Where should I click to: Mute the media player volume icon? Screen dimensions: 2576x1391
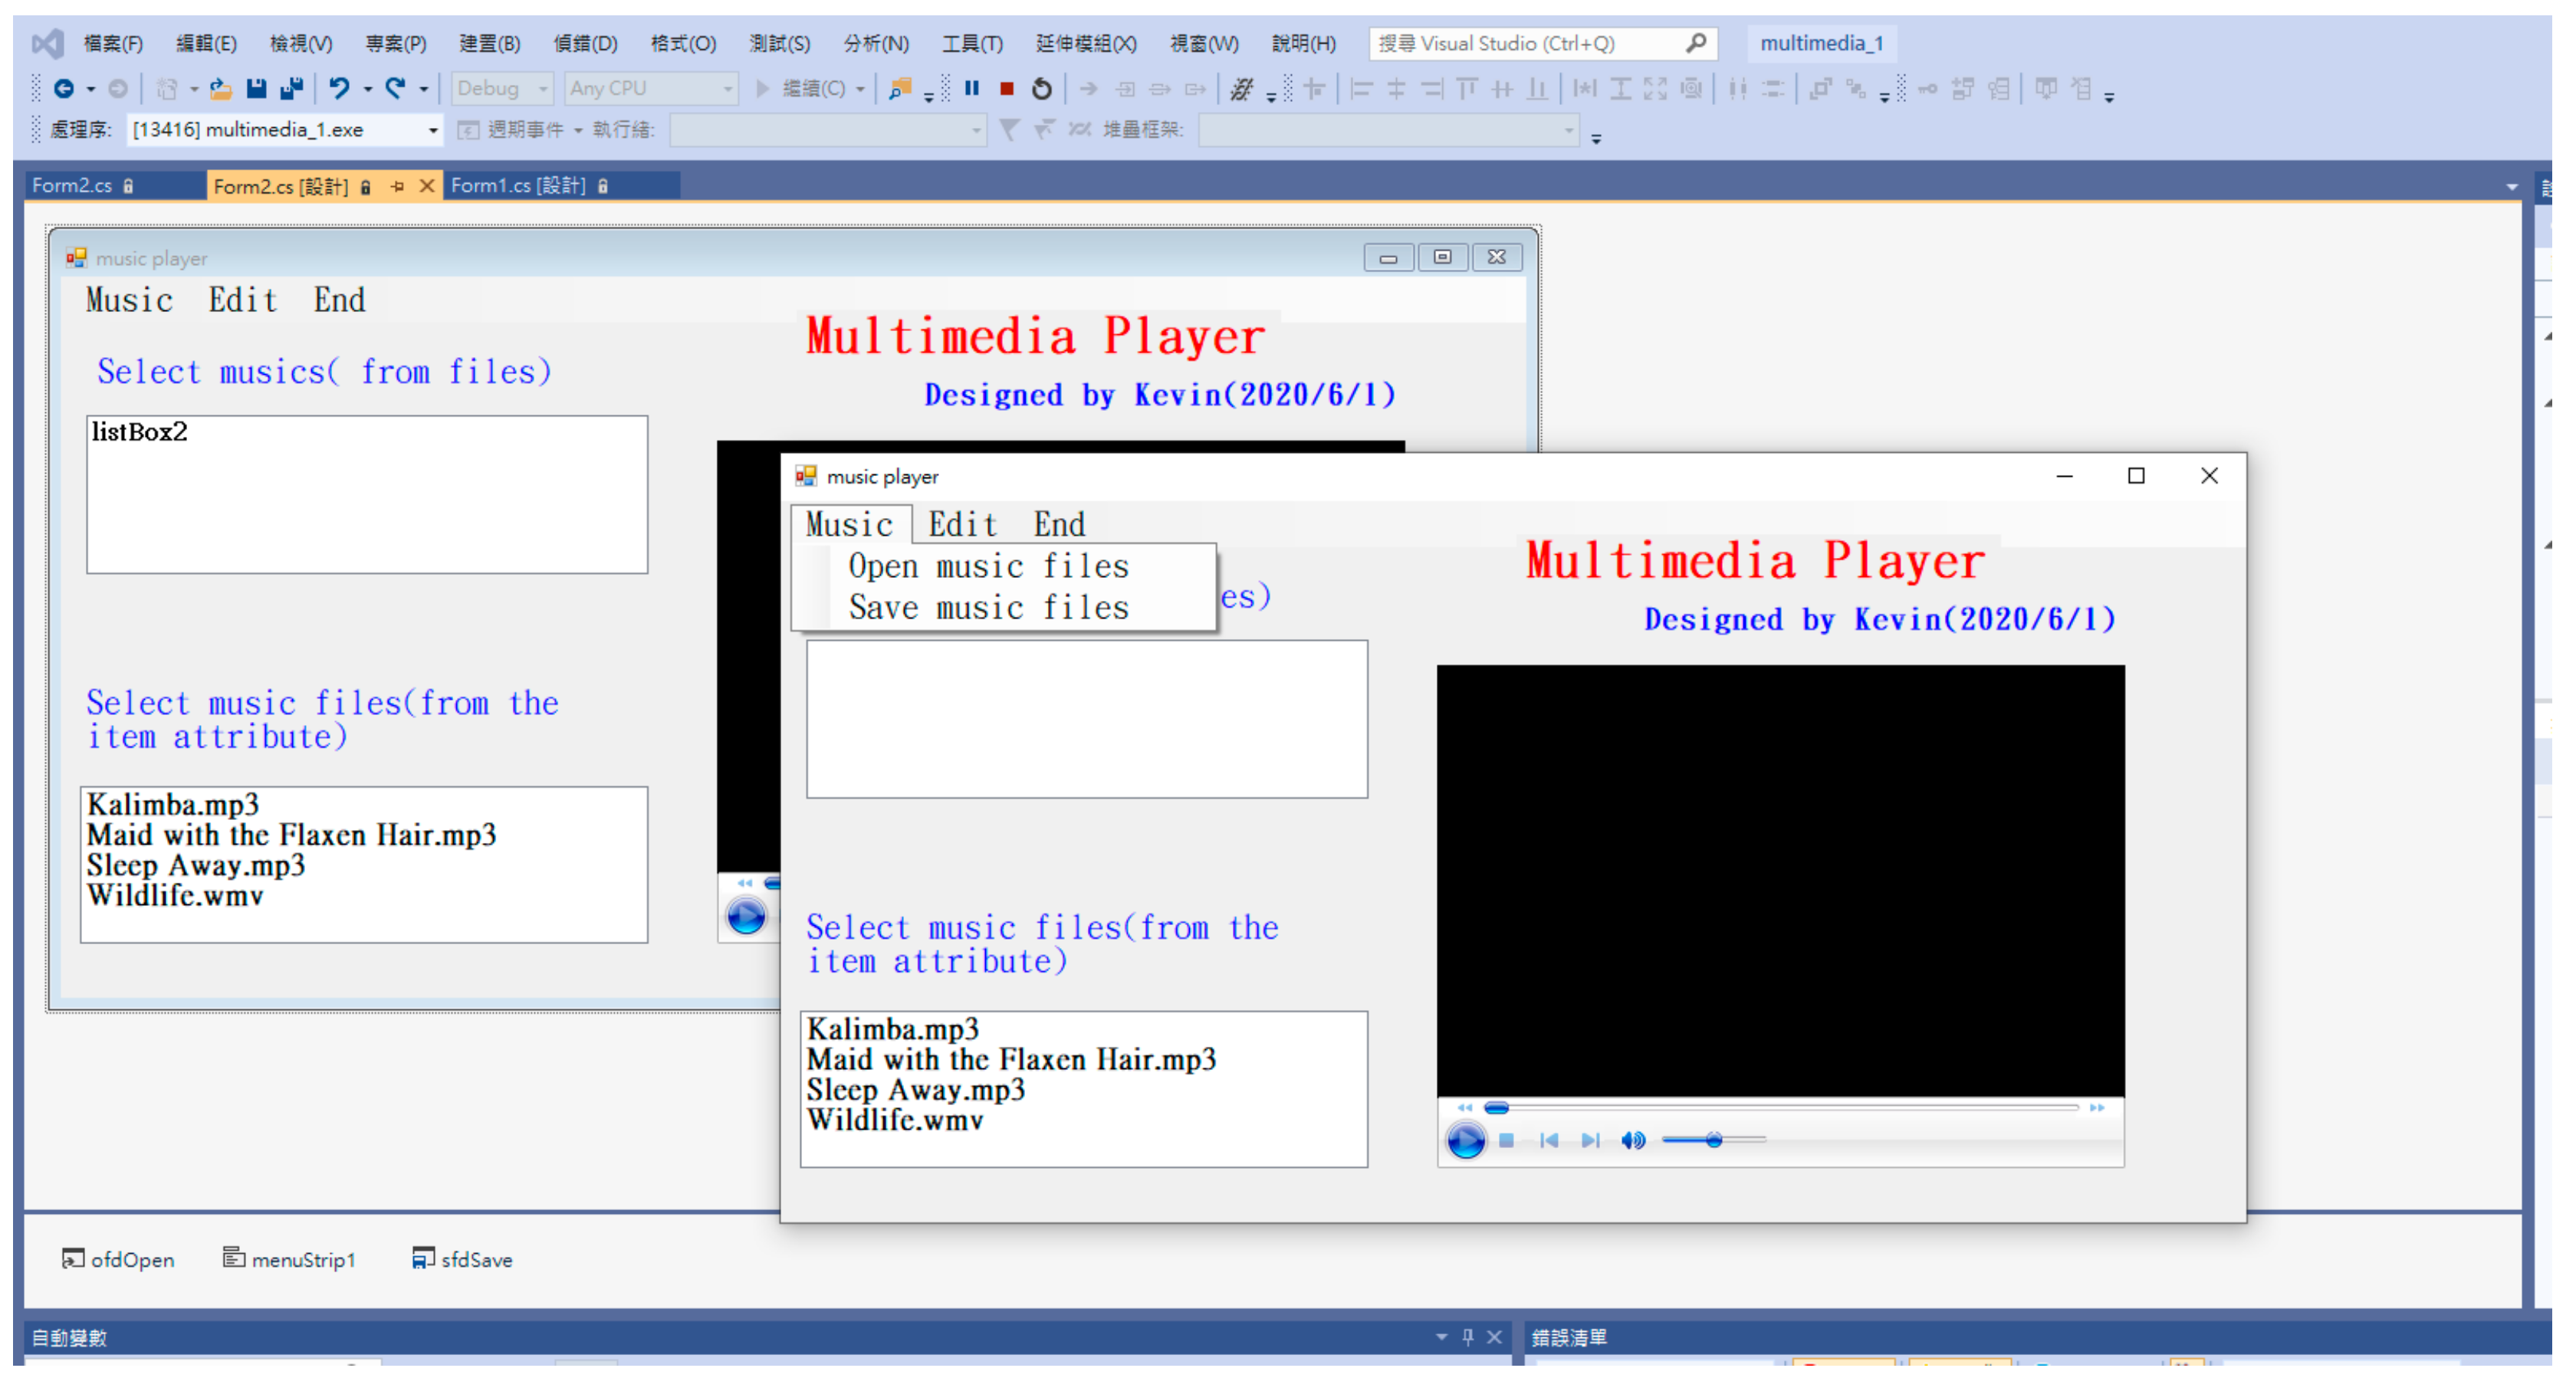click(1632, 1140)
